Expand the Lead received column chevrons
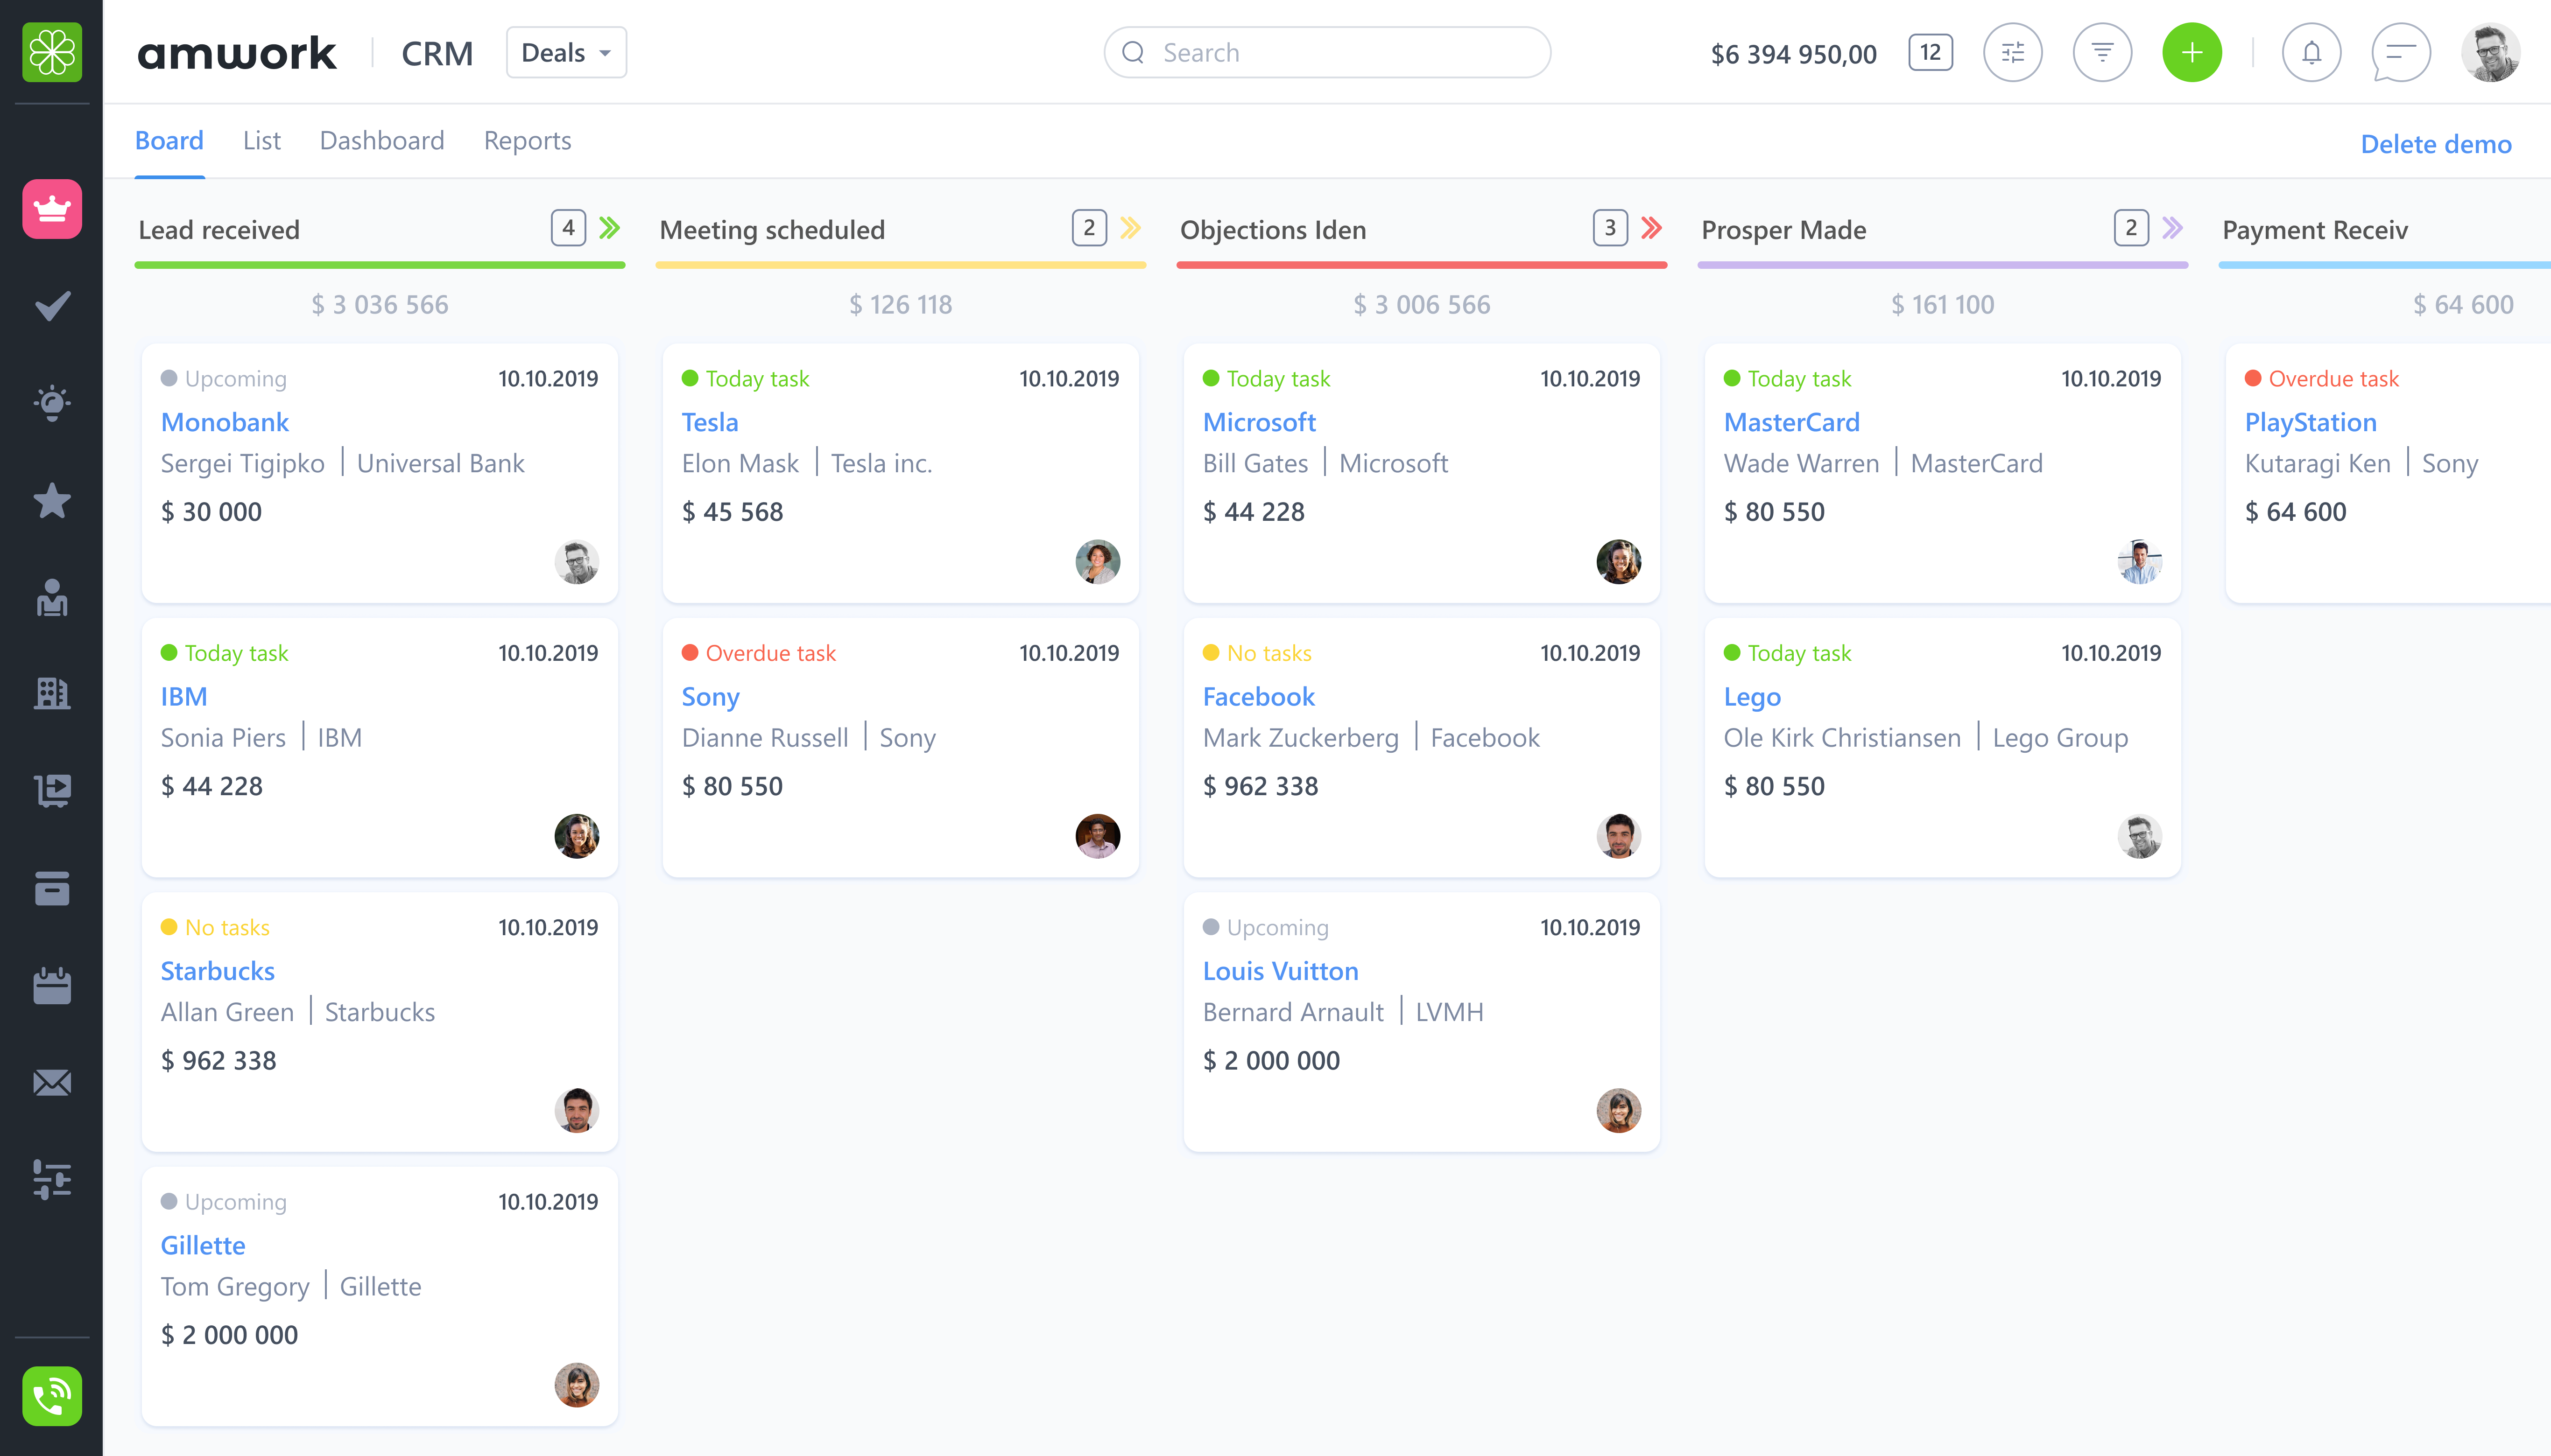2551x1456 pixels. pyautogui.click(x=608, y=228)
